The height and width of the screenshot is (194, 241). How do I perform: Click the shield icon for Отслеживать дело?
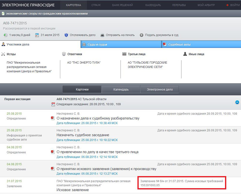pyautogui.click(x=66, y=35)
